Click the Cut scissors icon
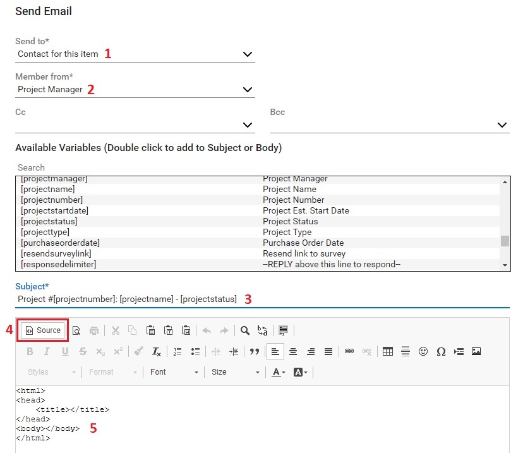 (x=116, y=330)
